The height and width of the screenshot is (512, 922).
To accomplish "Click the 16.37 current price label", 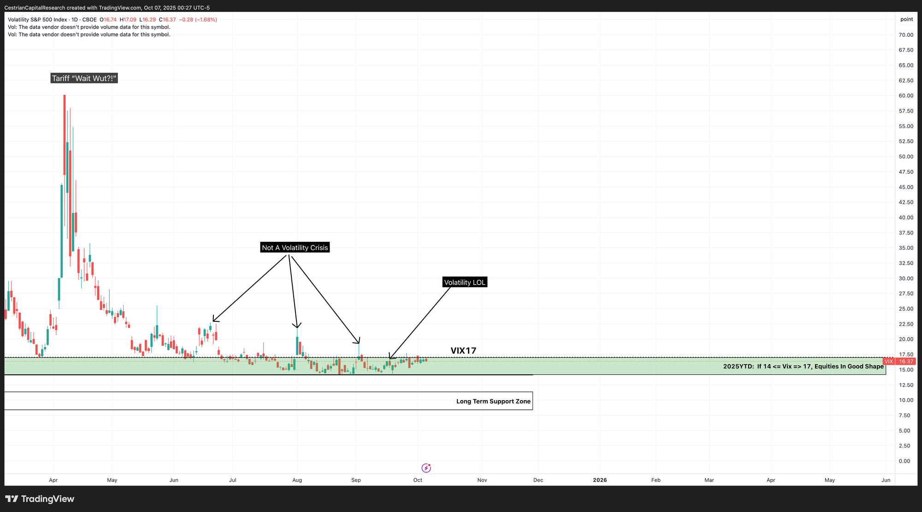I will tap(905, 361).
